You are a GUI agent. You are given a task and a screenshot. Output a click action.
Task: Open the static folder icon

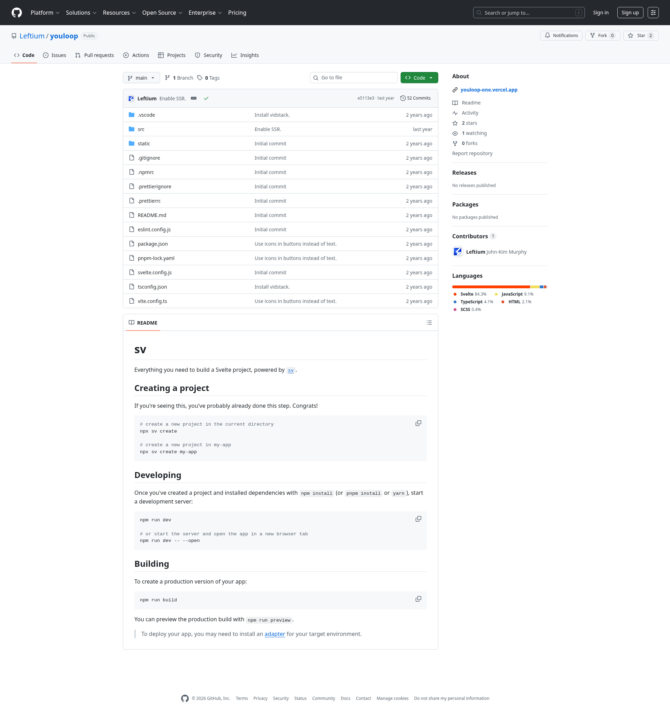[x=132, y=144]
